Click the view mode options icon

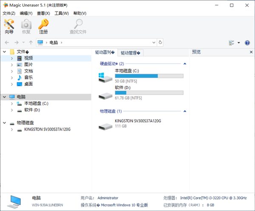pos(232,43)
